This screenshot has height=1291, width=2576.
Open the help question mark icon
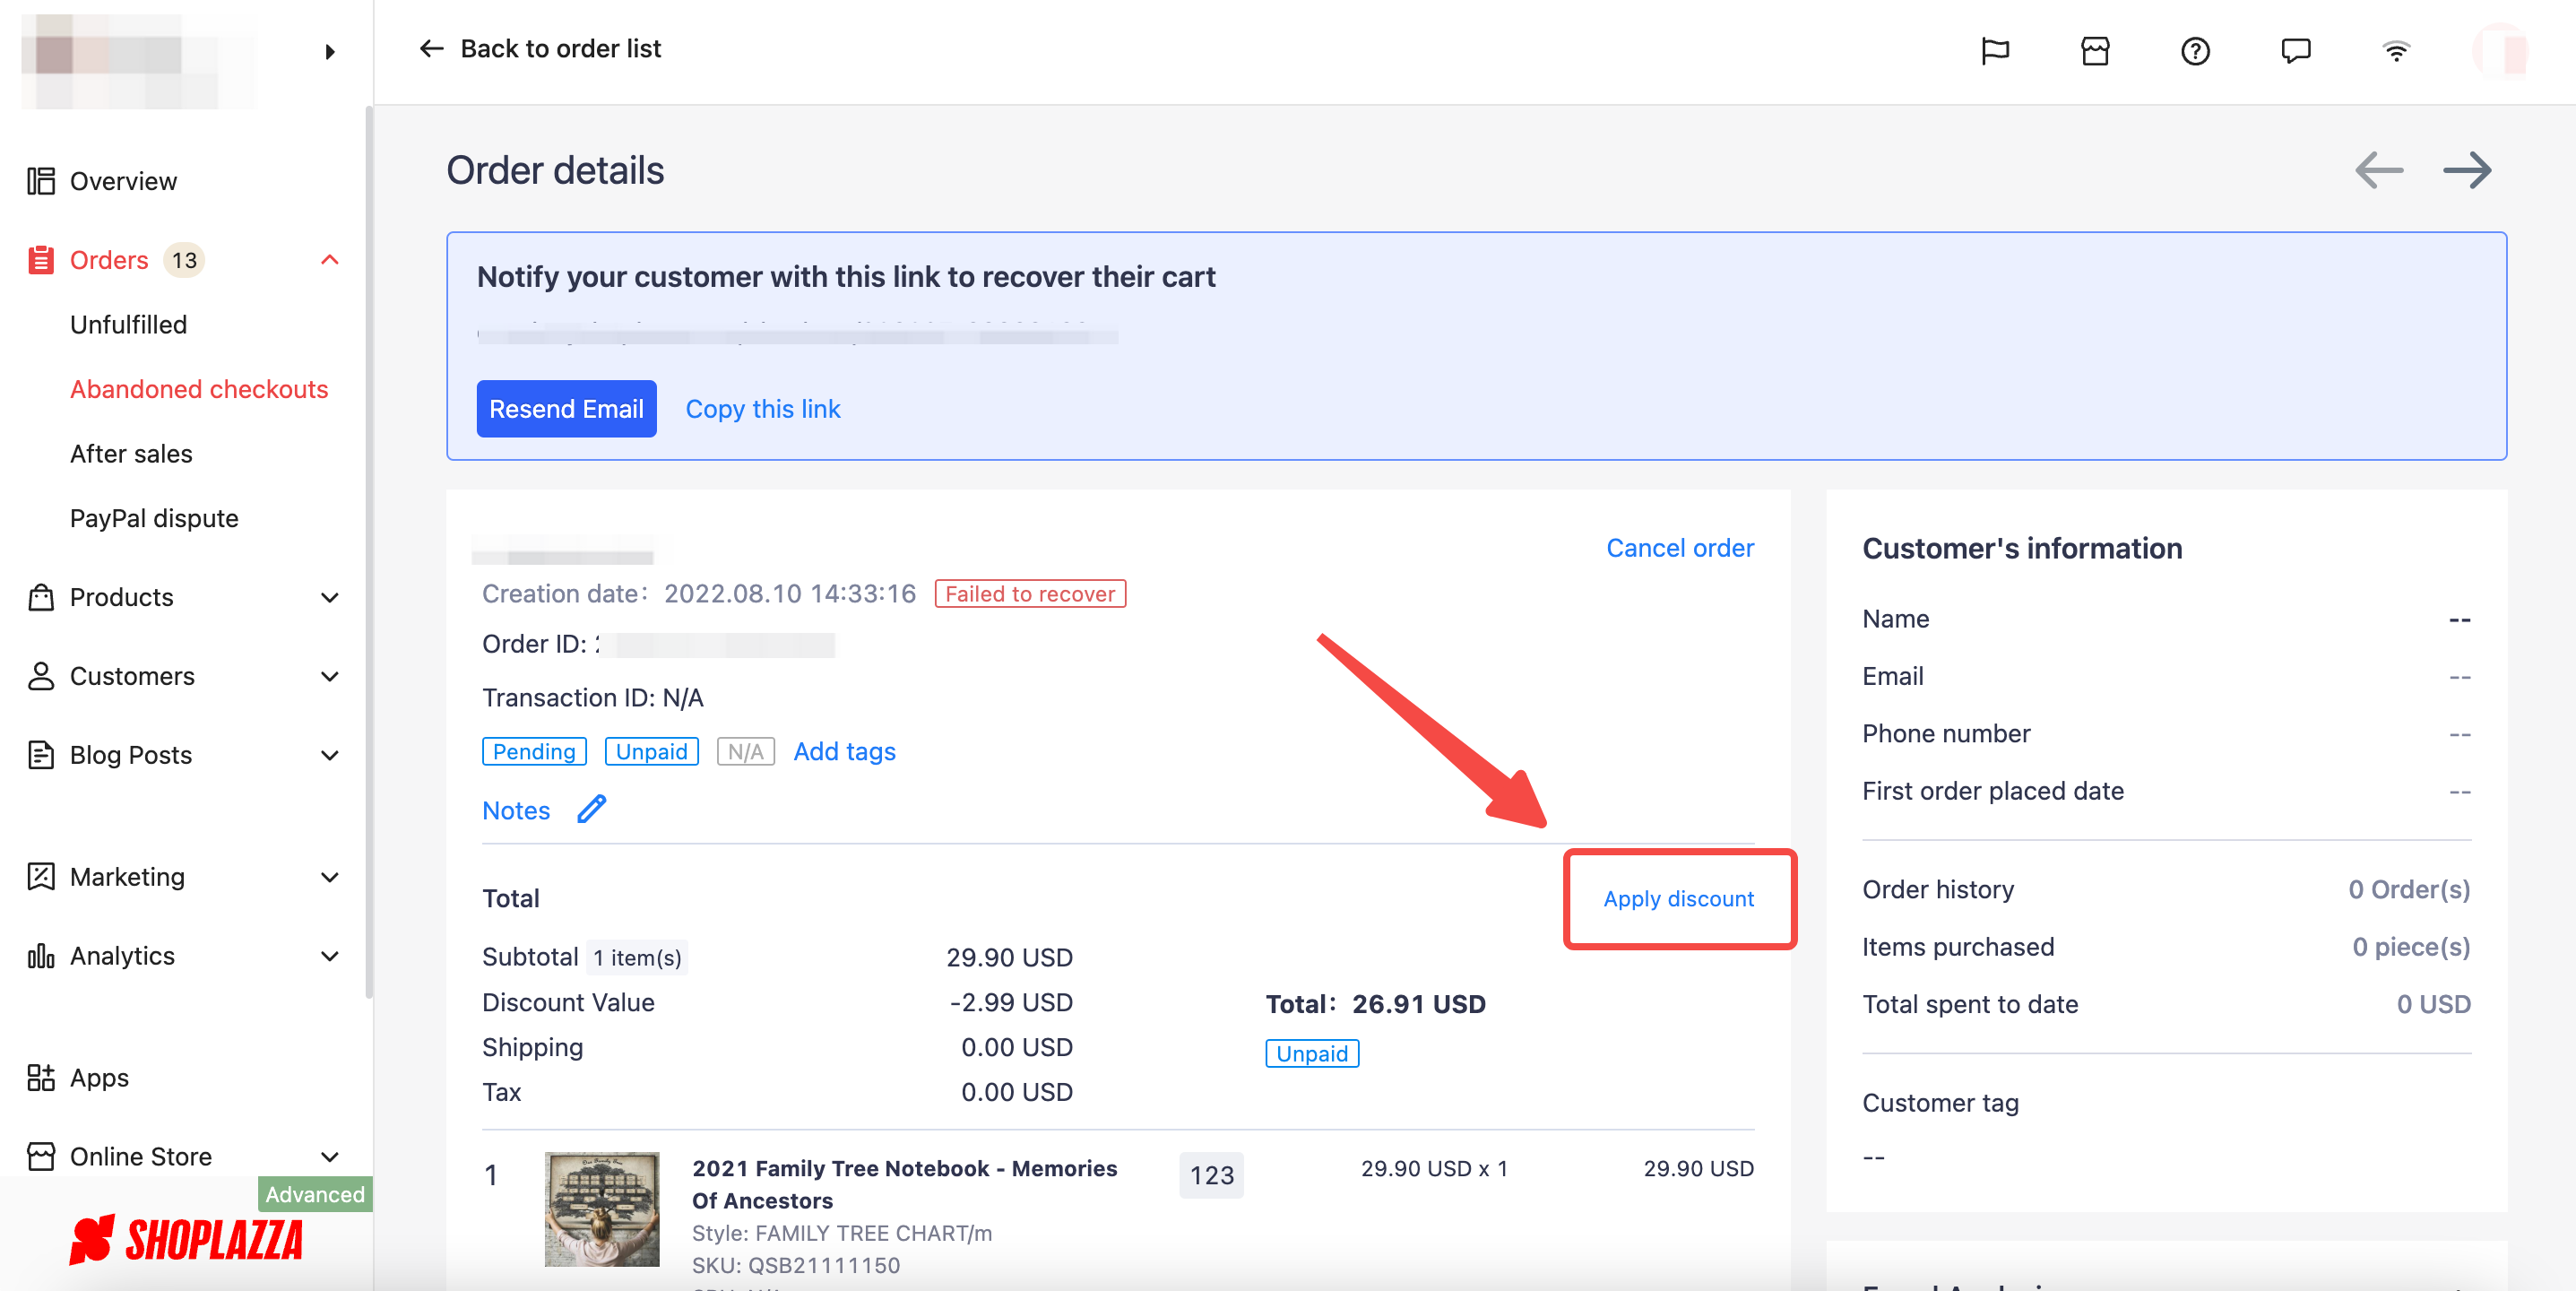click(x=2195, y=50)
